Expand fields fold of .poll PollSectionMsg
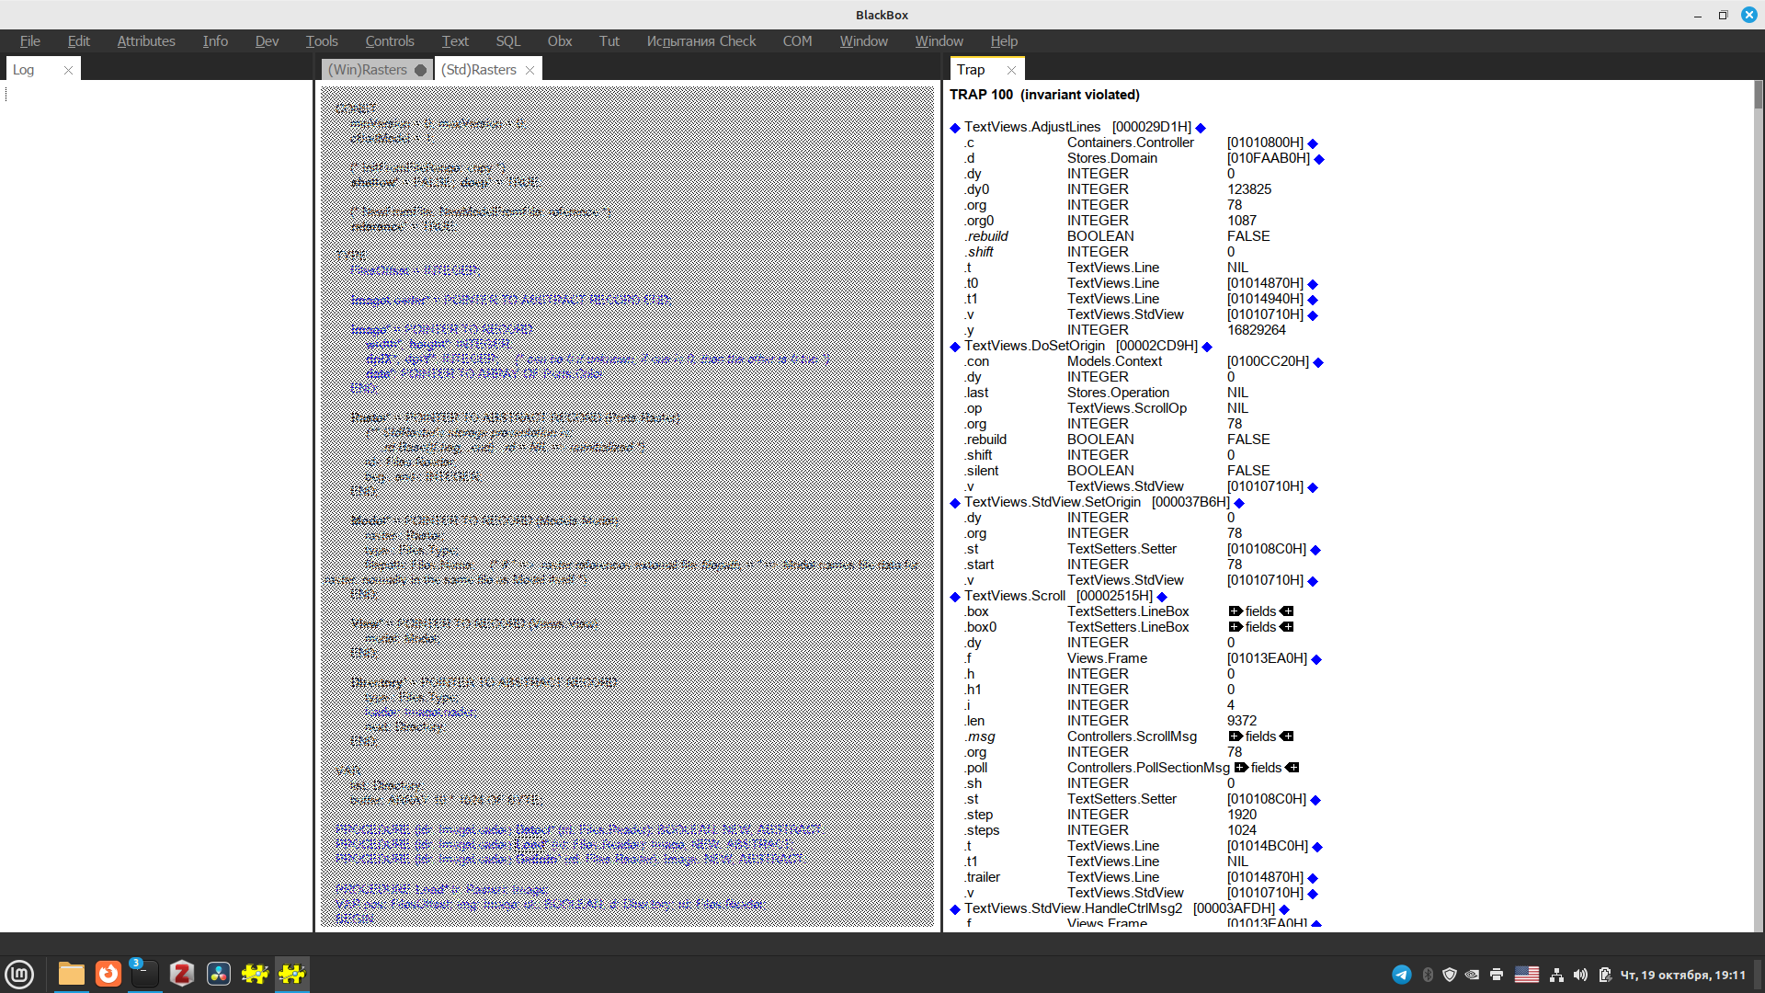 [x=1241, y=768]
